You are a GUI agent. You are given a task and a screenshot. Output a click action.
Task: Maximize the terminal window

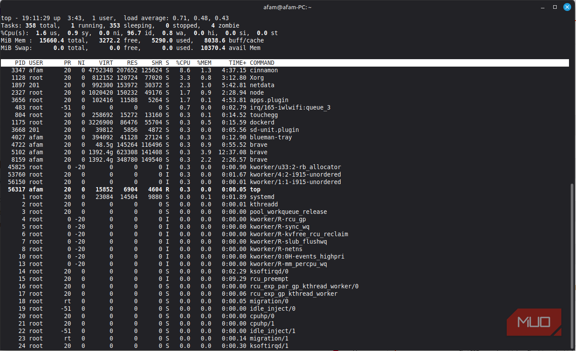point(555,7)
